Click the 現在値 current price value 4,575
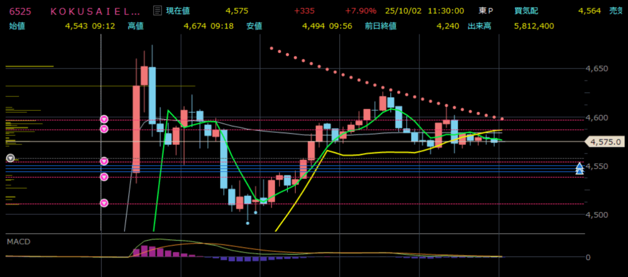The width and height of the screenshot is (628, 277). coord(236,11)
